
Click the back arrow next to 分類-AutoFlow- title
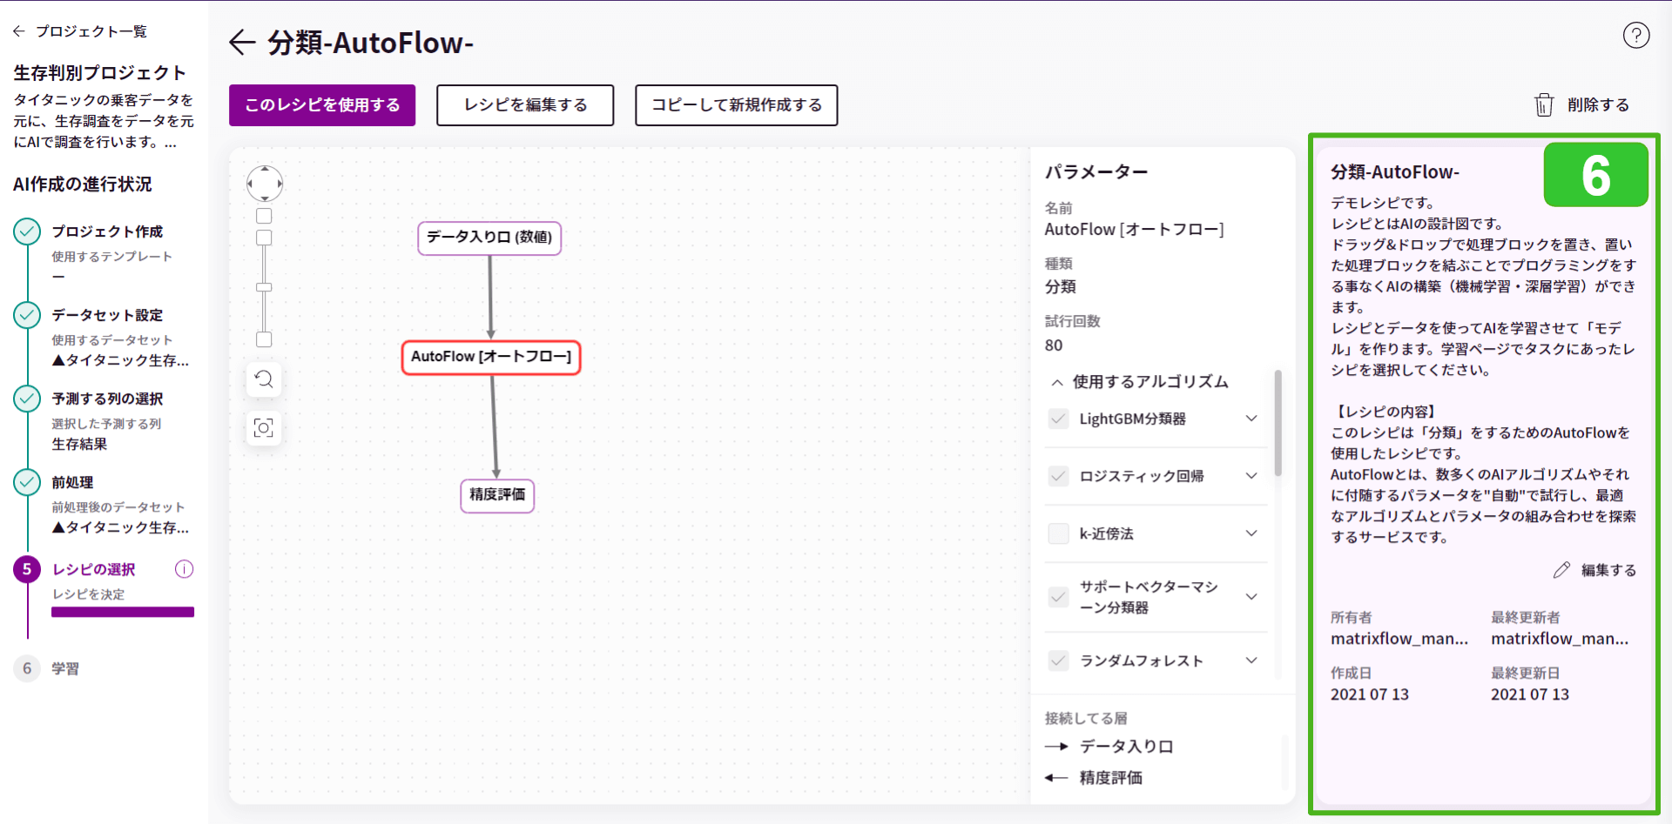242,42
